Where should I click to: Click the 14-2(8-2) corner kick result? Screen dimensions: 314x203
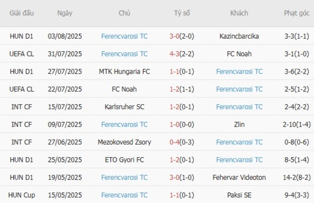297,177
